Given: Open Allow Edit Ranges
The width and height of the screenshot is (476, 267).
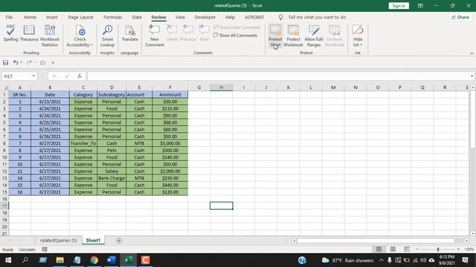Looking at the screenshot, I should tap(314, 36).
